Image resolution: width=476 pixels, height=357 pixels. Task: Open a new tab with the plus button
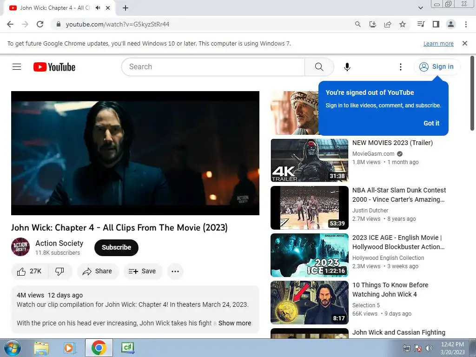126,8
